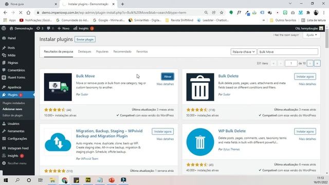Click the Bulk Delete trash can thumbnail
Image resolution: width=329 pixels, height=185 pixels.
pyautogui.click(x=200, y=87)
